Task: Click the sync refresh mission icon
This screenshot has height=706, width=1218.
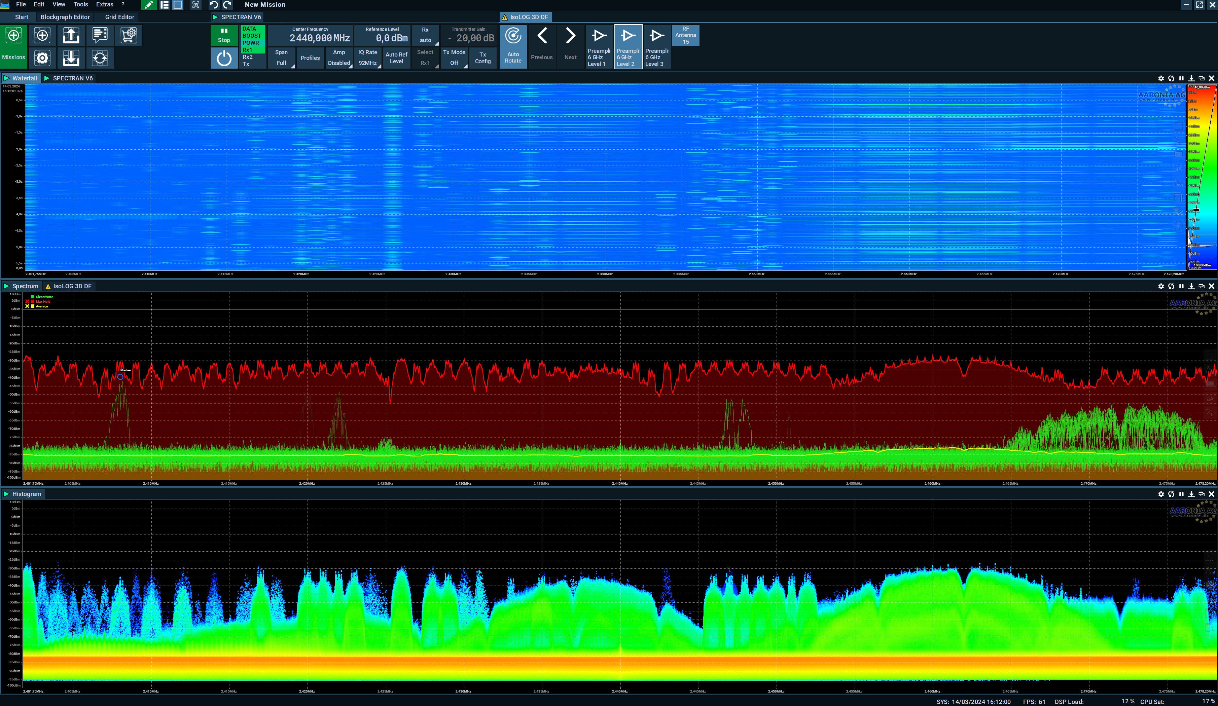Action: click(100, 58)
